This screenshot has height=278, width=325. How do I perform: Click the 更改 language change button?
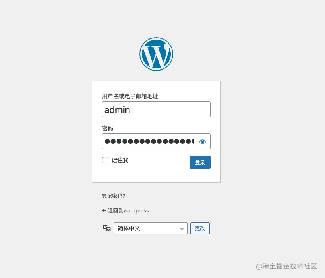[x=200, y=228]
